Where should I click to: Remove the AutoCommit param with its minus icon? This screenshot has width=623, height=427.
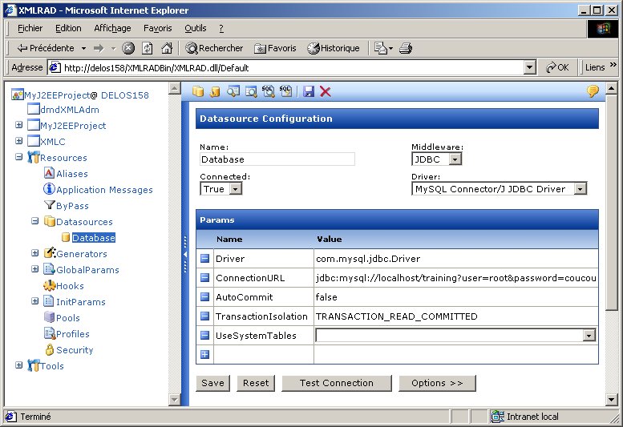pos(204,297)
